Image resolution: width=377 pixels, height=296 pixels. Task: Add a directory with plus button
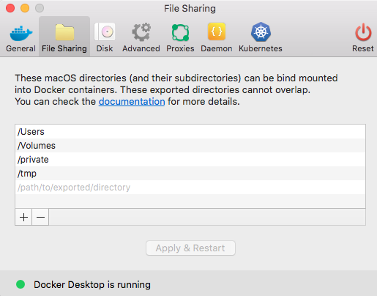point(23,217)
